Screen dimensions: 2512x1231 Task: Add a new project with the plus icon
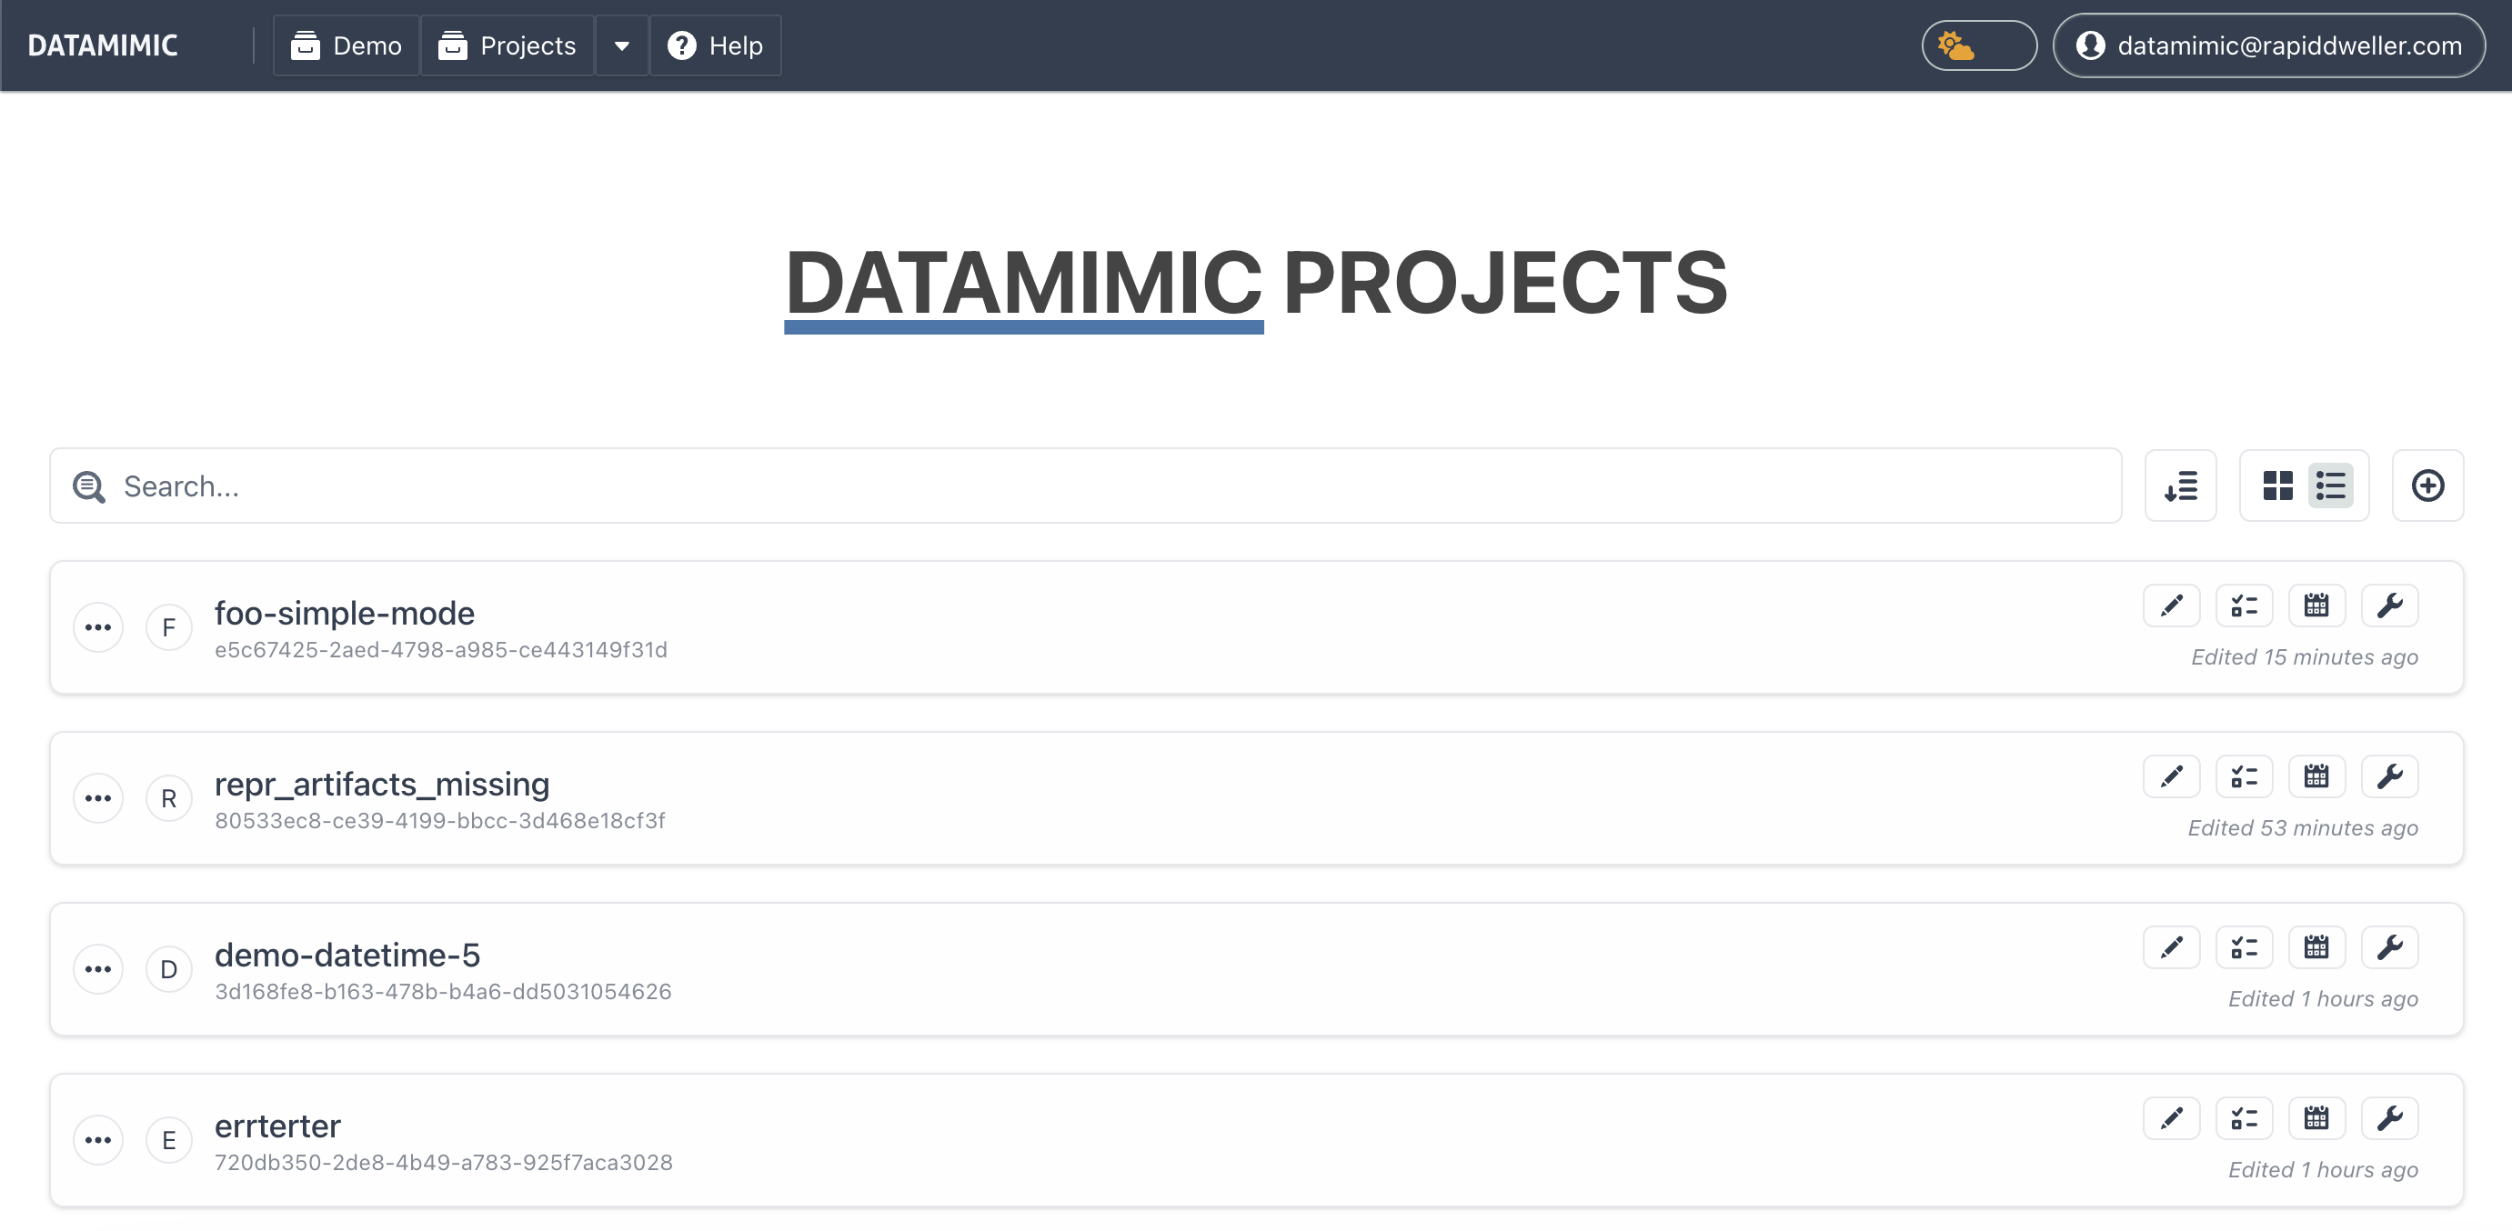pos(2427,485)
